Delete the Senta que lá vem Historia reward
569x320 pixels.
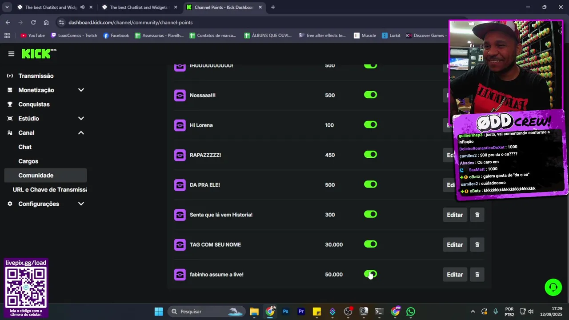click(x=477, y=215)
